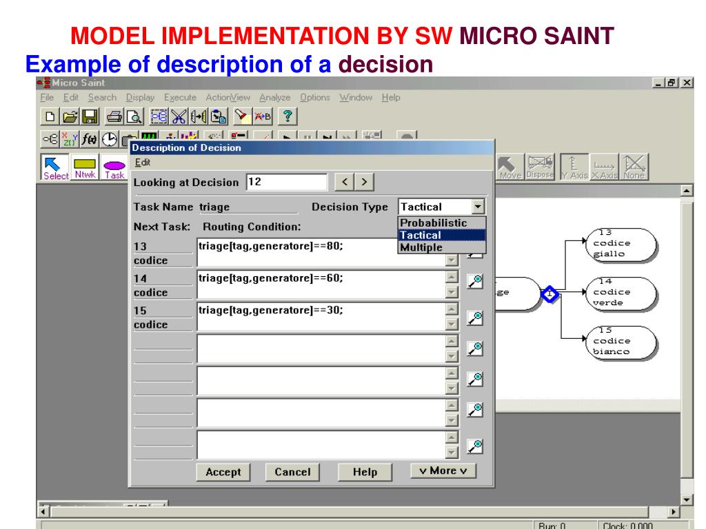Viewport: 706px width, 529px height.
Task: Click the task network diagram icon in second toolbar
Action: [x=50, y=139]
